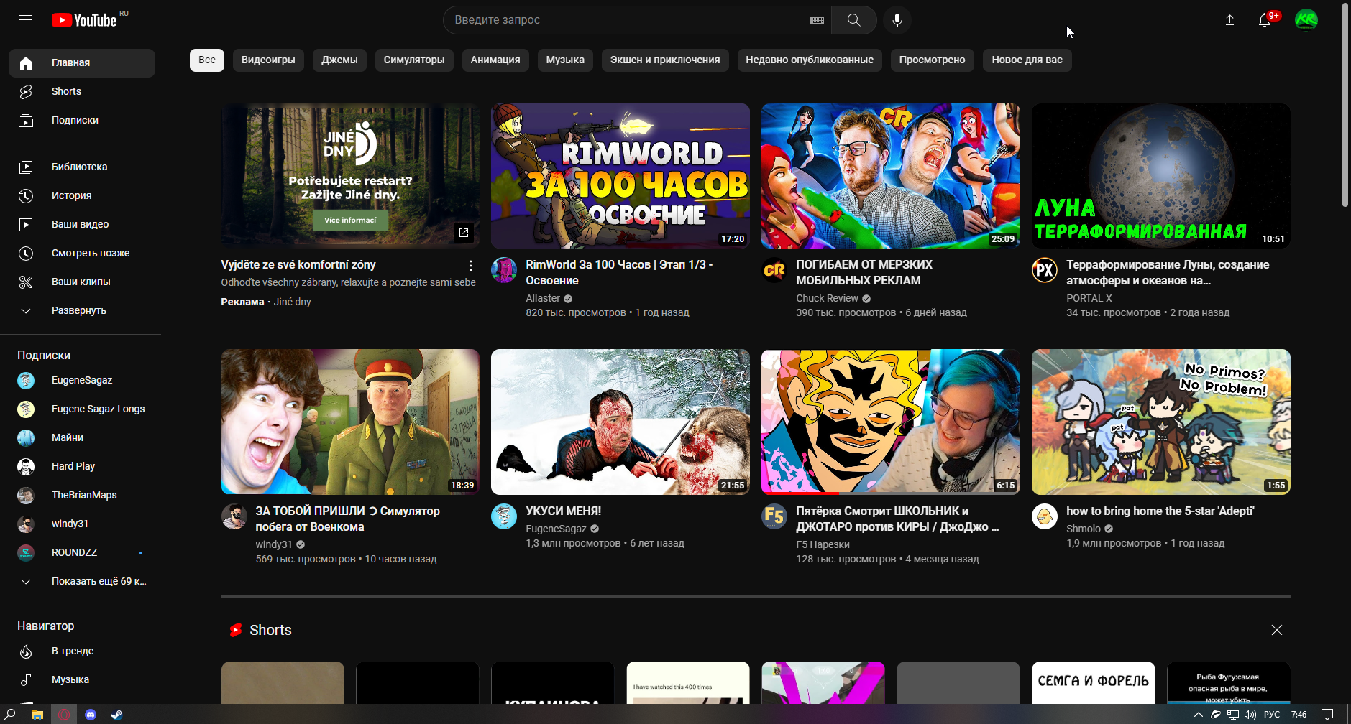The image size is (1351, 724).
Task: Select the Все filter chip
Action: coord(207,60)
